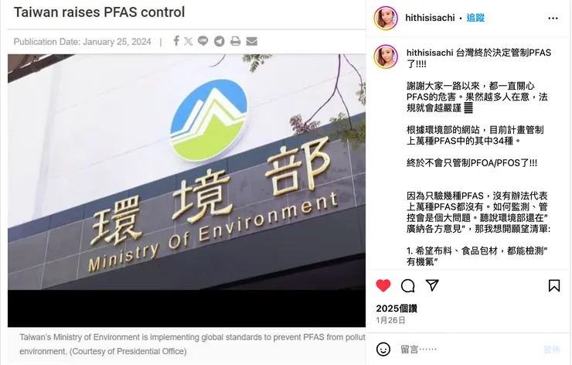
Task: Share article on Facebook icon
Action: coord(176,41)
